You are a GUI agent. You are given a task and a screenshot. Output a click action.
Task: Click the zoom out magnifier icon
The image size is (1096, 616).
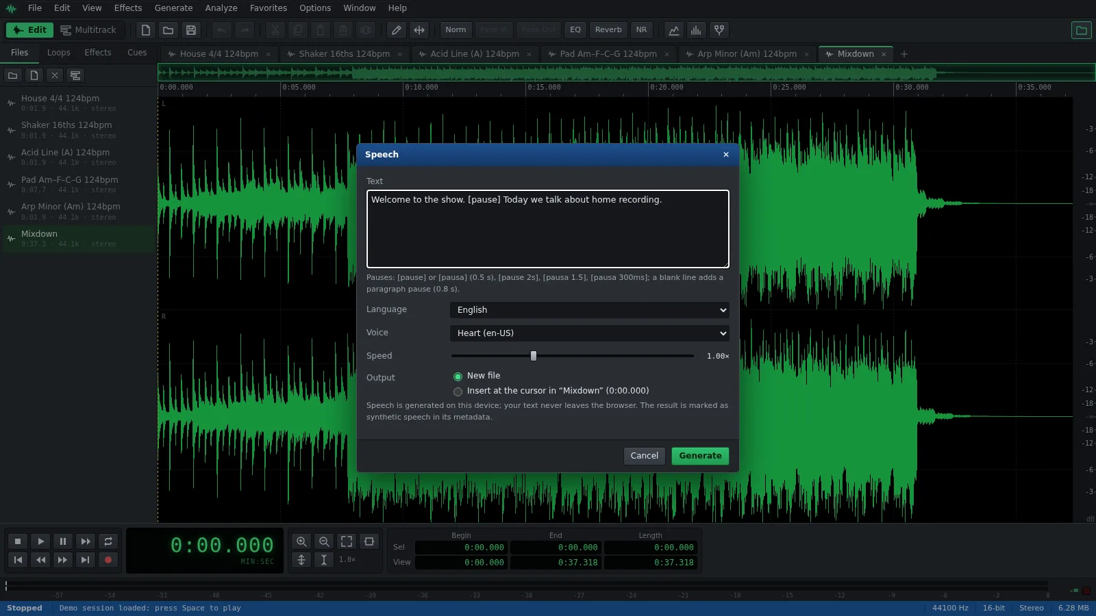pos(324,541)
